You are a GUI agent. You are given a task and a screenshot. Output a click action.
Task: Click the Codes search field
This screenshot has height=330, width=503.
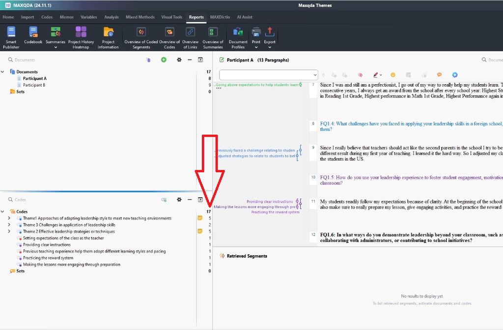coord(74,200)
